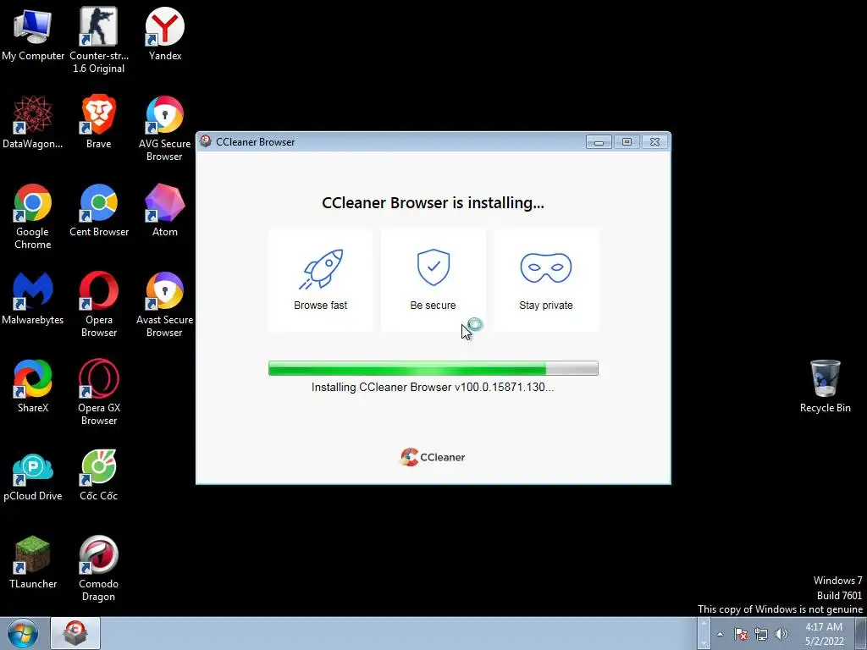This screenshot has width=867, height=650.
Task: Minimize the CCleaner Browser installer window
Action: pyautogui.click(x=599, y=142)
